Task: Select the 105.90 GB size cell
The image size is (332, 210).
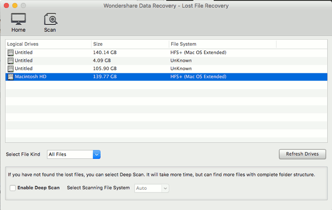Action: (x=105, y=69)
